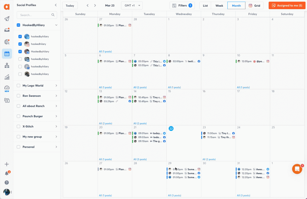Image resolution: width=307 pixels, height=199 pixels.
Task: Click Assigned to me (5) button
Action: [x=287, y=6]
